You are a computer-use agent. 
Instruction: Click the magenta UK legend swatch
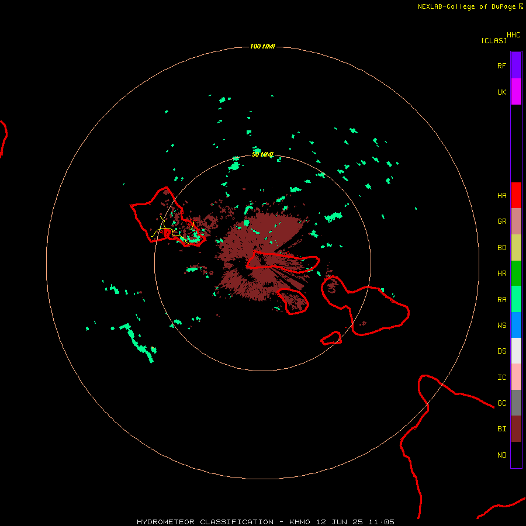pyautogui.click(x=516, y=92)
